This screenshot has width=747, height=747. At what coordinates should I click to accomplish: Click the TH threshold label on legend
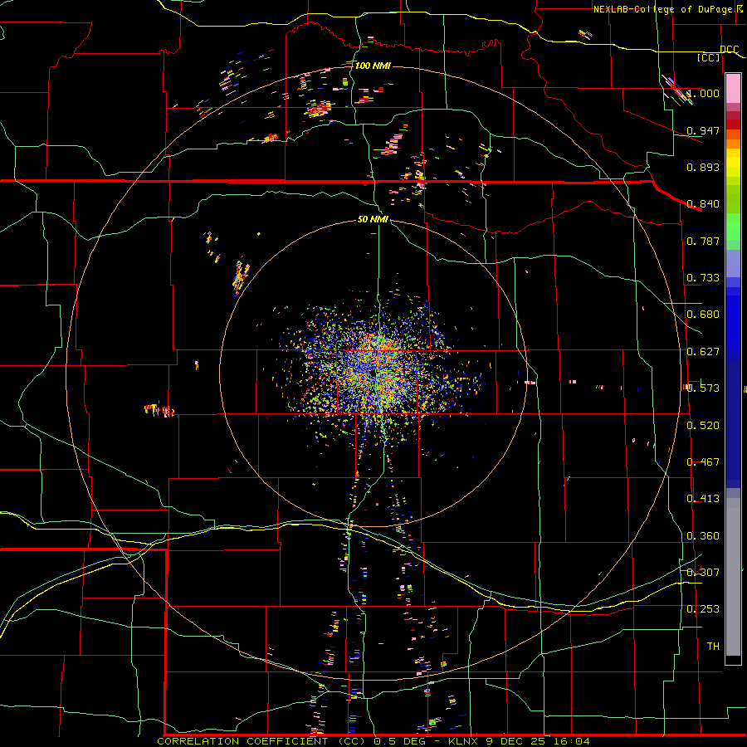713,647
